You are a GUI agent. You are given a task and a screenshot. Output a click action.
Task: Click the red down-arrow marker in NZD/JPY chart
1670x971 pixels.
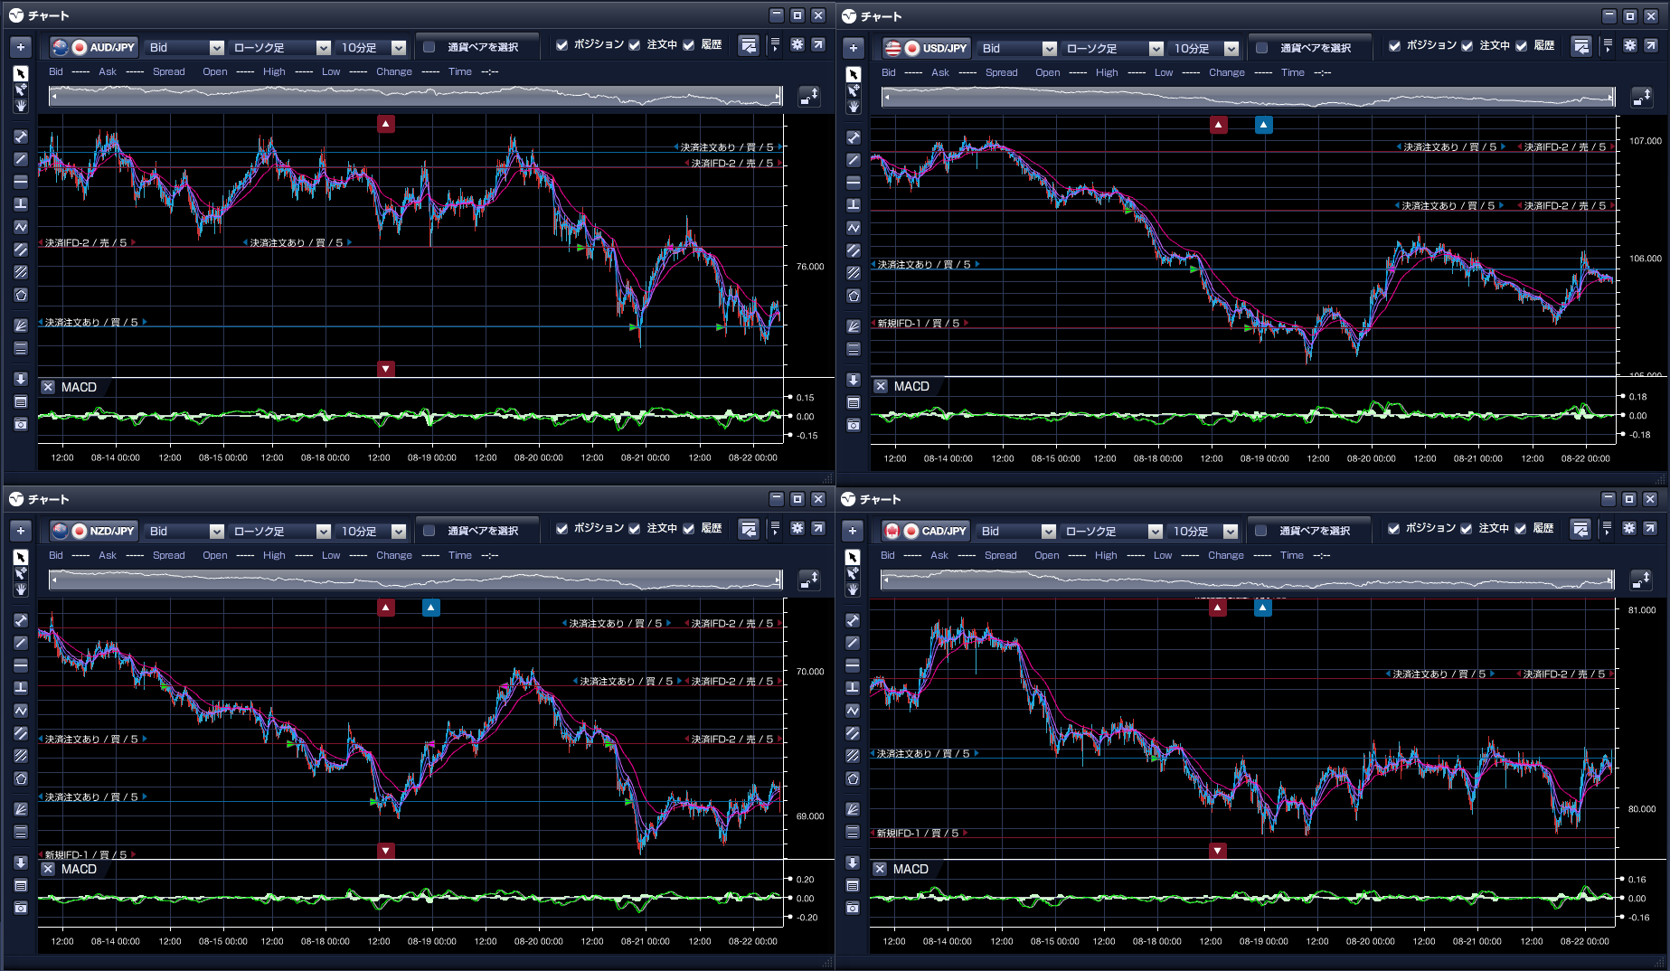pyautogui.click(x=386, y=850)
